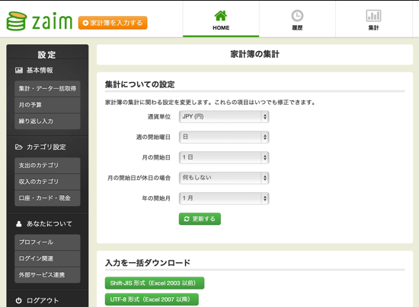This screenshot has height=307, width=419.
Task: Open the 通貨単位 JPY dropdown
Action: [x=224, y=117]
